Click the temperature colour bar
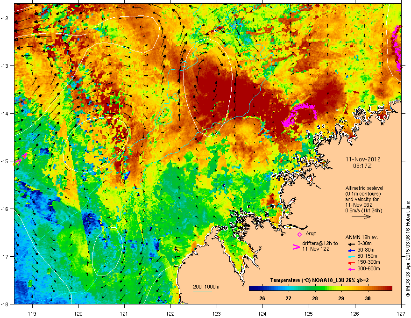Screen dimensions: 411x318 point(320,289)
